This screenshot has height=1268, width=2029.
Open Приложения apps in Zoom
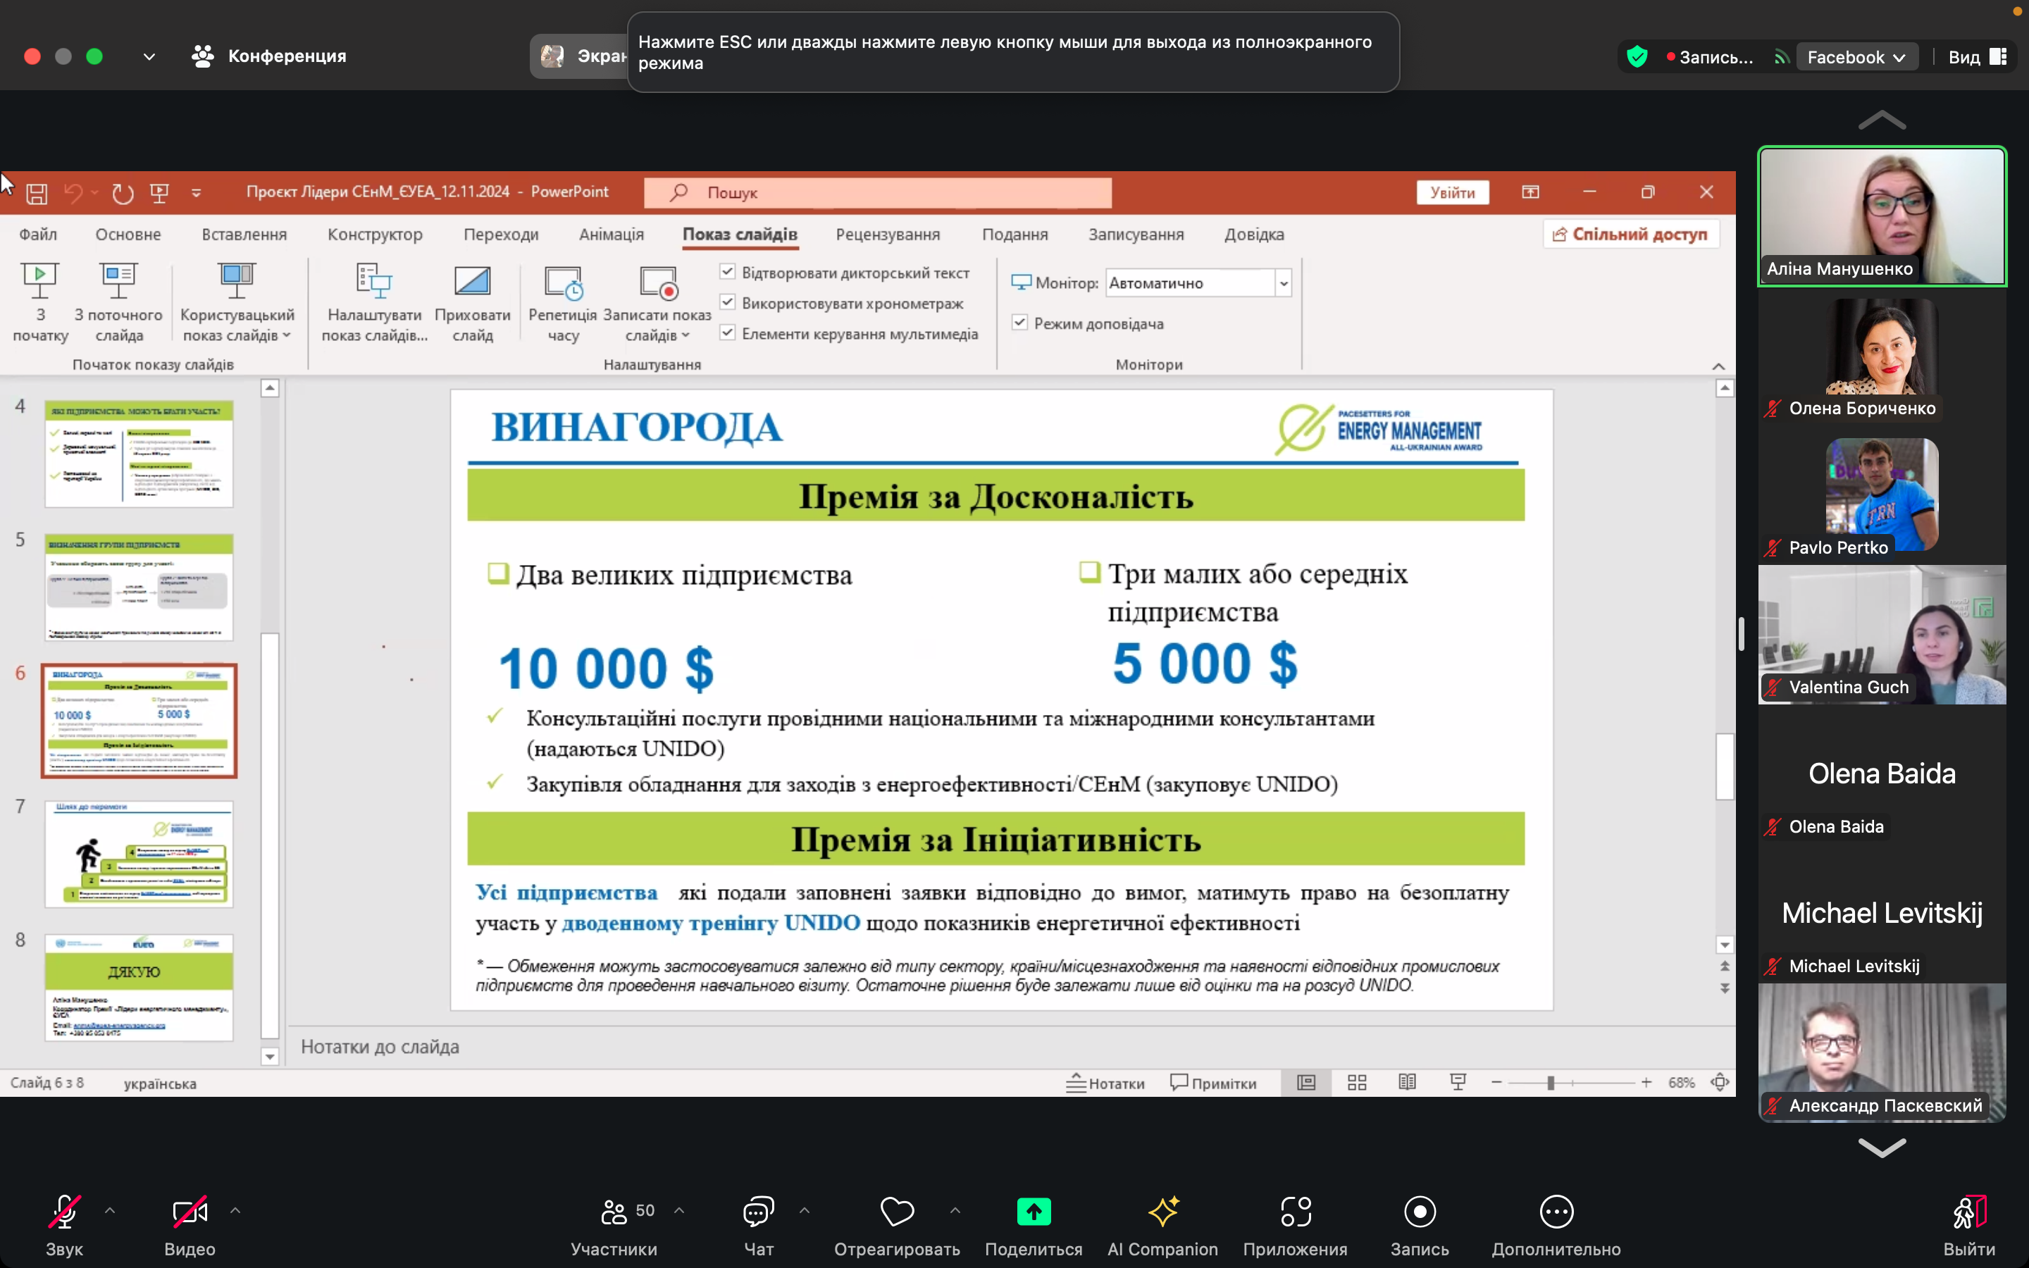(x=1294, y=1225)
